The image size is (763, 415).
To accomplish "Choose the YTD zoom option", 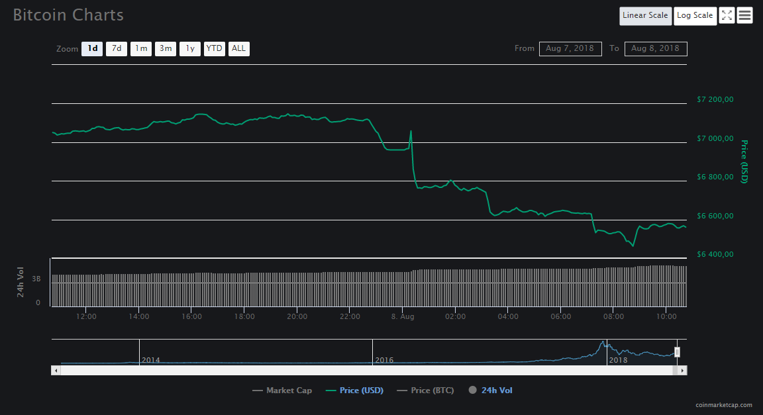I will [215, 49].
